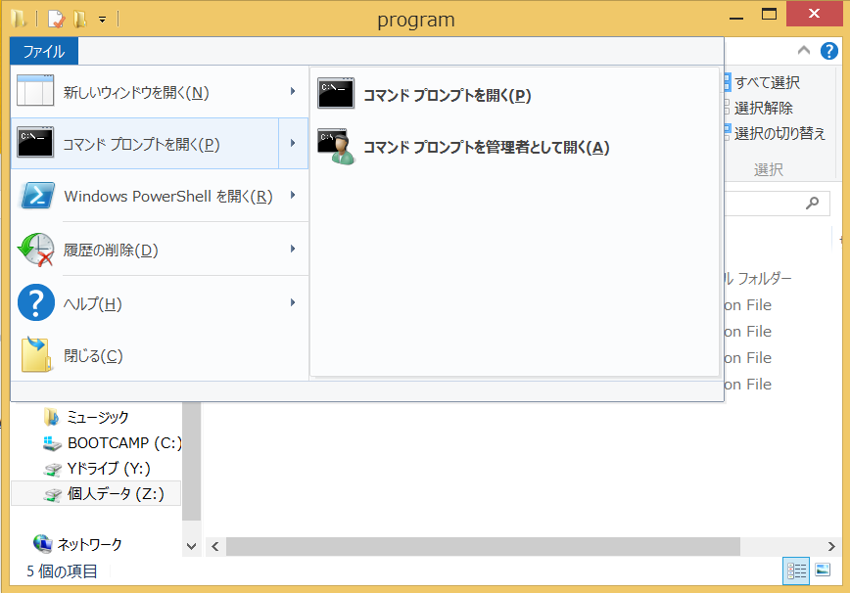This screenshot has width=850, height=593.
Task: Click the search input field
Action: 777,204
